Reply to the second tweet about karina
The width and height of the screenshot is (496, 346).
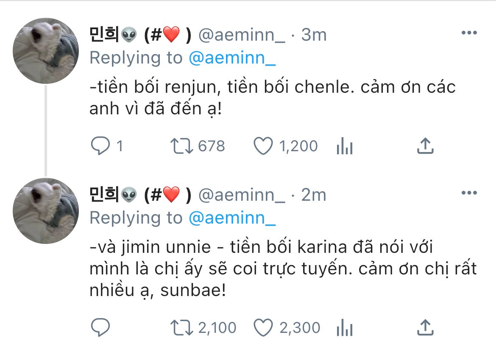100,327
